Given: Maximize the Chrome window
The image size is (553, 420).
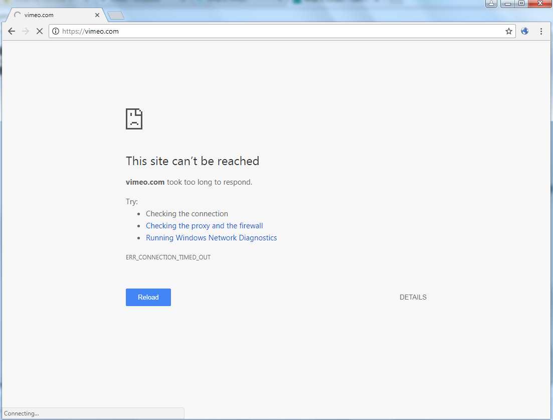Looking at the screenshot, I should [x=521, y=4].
